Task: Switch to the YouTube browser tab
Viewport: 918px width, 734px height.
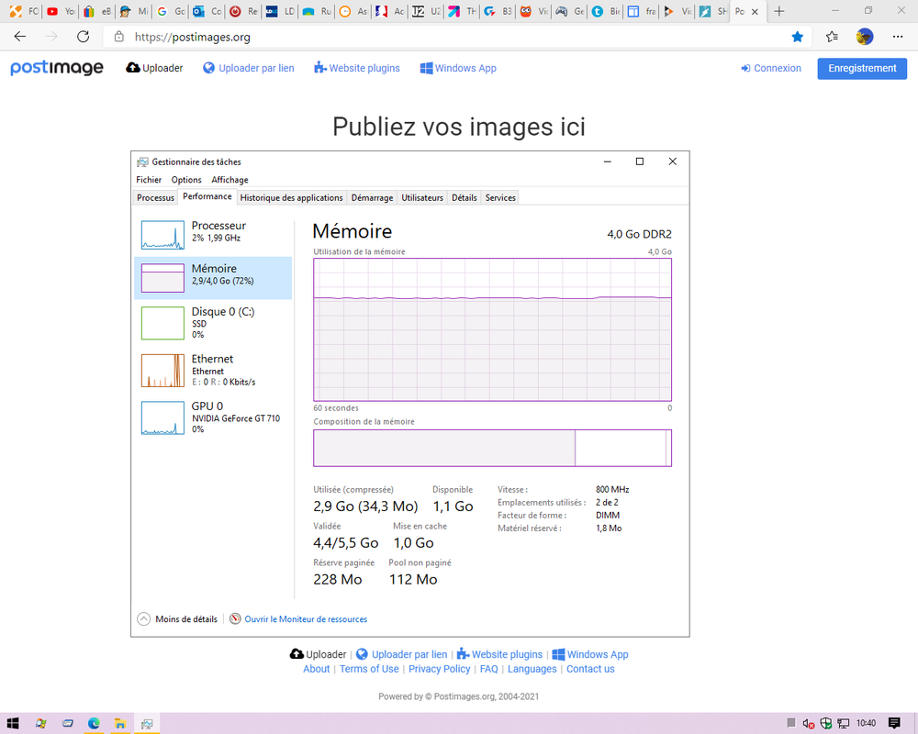Action: point(61,11)
